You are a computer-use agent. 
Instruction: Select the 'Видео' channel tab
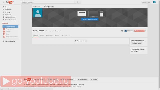[42, 36]
